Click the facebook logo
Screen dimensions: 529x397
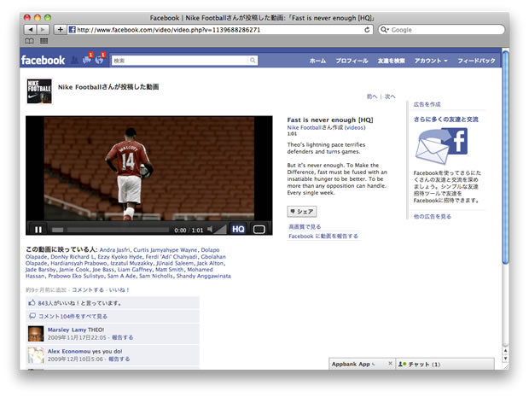43,61
